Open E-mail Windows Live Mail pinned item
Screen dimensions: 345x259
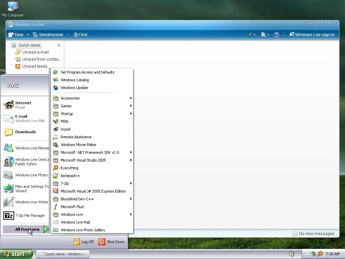pos(26,118)
